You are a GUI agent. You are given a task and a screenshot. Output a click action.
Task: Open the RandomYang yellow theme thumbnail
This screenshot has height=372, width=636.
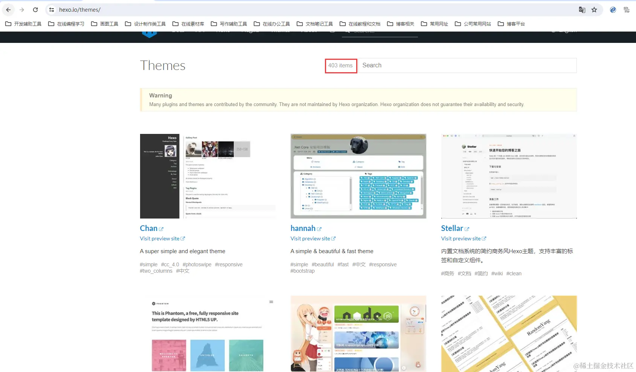pyautogui.click(x=509, y=334)
